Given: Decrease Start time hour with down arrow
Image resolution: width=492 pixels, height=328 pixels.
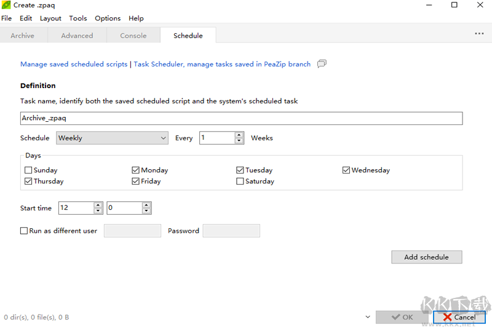Looking at the screenshot, I should point(98,211).
